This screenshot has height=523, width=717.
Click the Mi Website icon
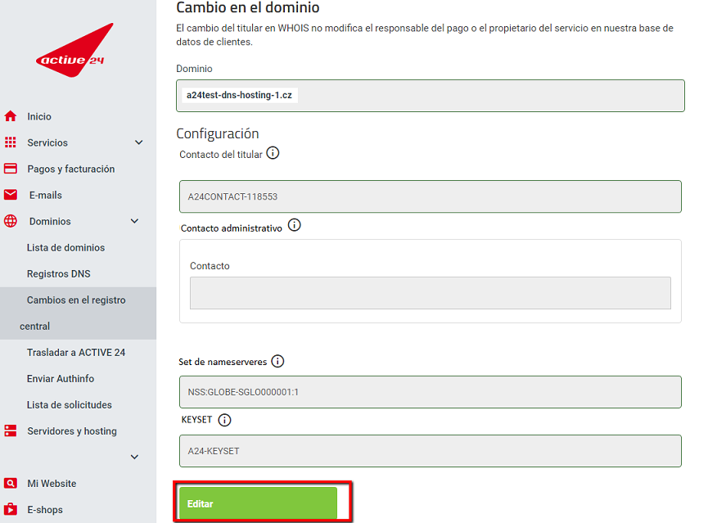pyautogui.click(x=11, y=483)
